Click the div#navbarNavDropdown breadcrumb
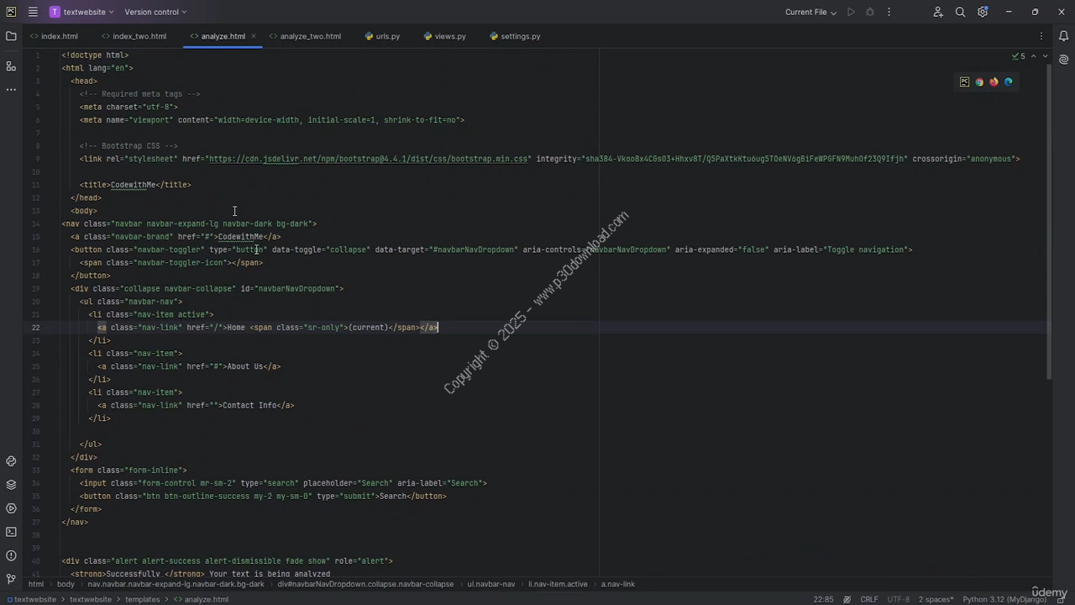Screen dimensions: 1075x605 (365, 584)
